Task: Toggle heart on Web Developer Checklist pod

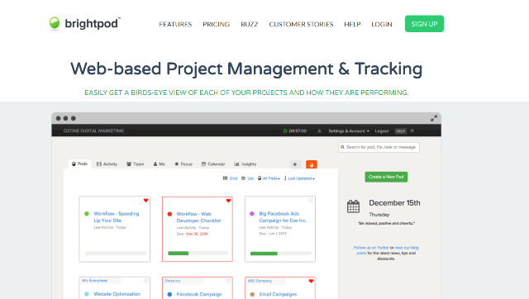Action: [x=228, y=201]
